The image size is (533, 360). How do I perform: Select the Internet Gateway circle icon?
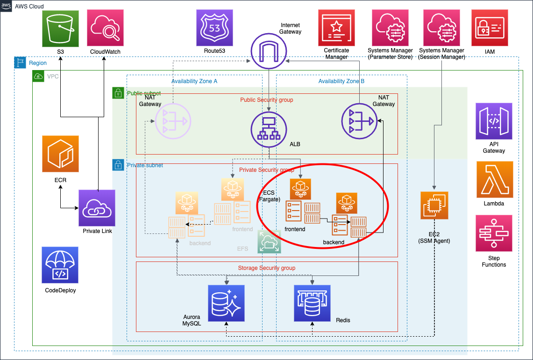point(269,51)
